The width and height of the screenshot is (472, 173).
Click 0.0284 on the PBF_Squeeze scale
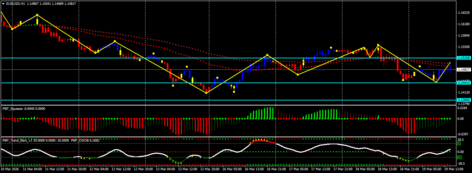(462, 108)
